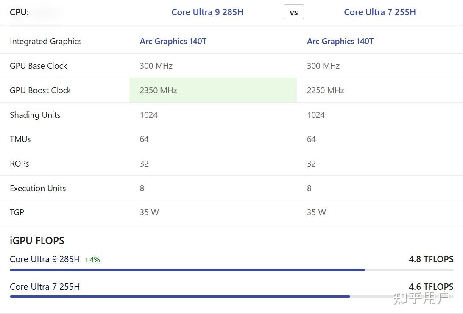Click the Integrated Graphics row label
This screenshot has height=314, width=463.
(x=45, y=41)
